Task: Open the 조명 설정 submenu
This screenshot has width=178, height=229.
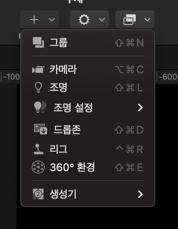Action: coord(88,108)
